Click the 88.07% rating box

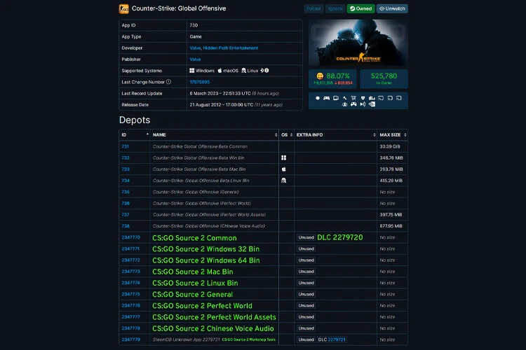[x=332, y=78]
